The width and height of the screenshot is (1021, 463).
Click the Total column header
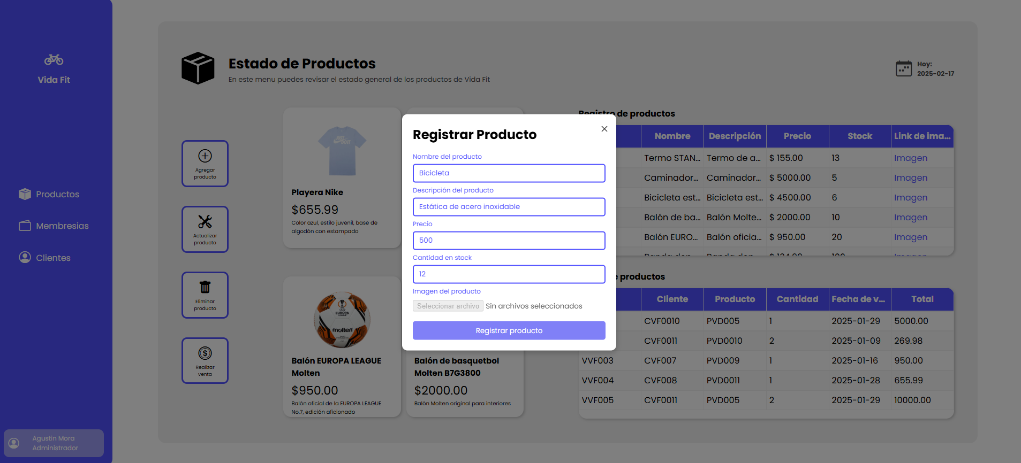click(922, 299)
